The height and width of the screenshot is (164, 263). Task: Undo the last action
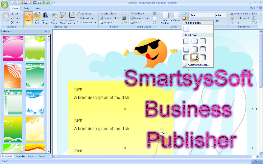point(44,3)
